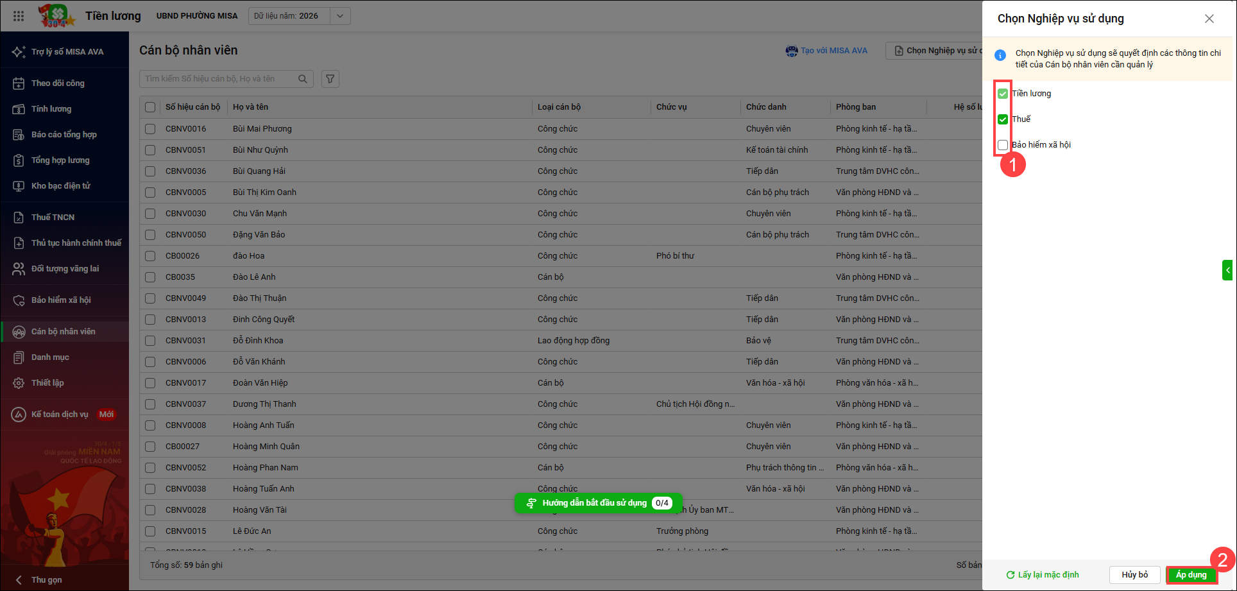Click the Kế toán tài chính title cell
Viewport: 1237px width, 591px height.
pyautogui.click(x=777, y=150)
